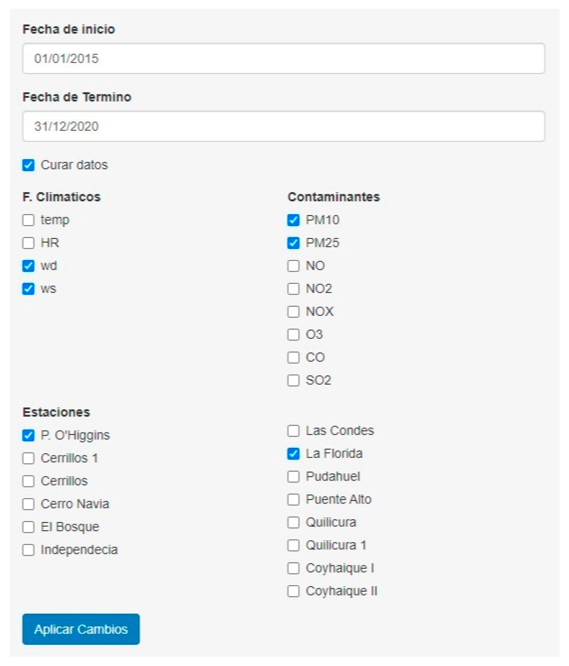Image resolution: width=569 pixels, height=666 pixels.
Task: Uncheck the Curar datos checkbox
Action: [28, 165]
